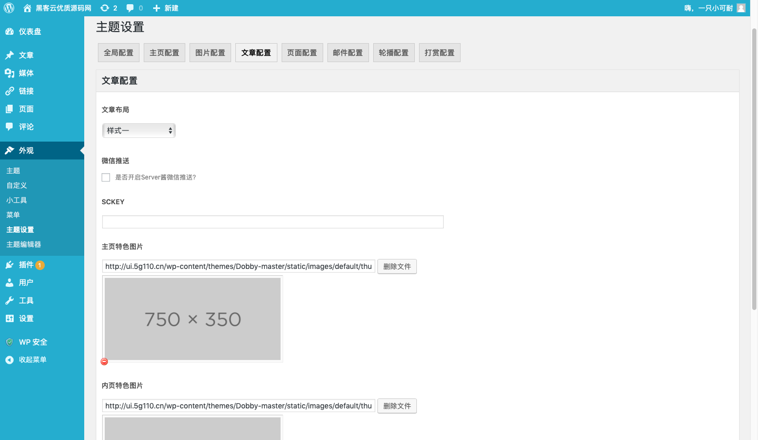This screenshot has height=440, width=758.
Task: Switch to the 全局配置 tab
Action: click(118, 53)
